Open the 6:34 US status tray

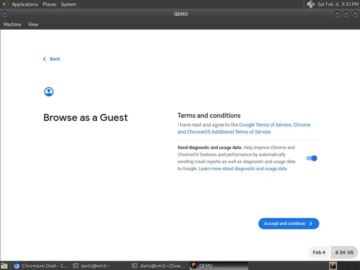tap(344, 252)
